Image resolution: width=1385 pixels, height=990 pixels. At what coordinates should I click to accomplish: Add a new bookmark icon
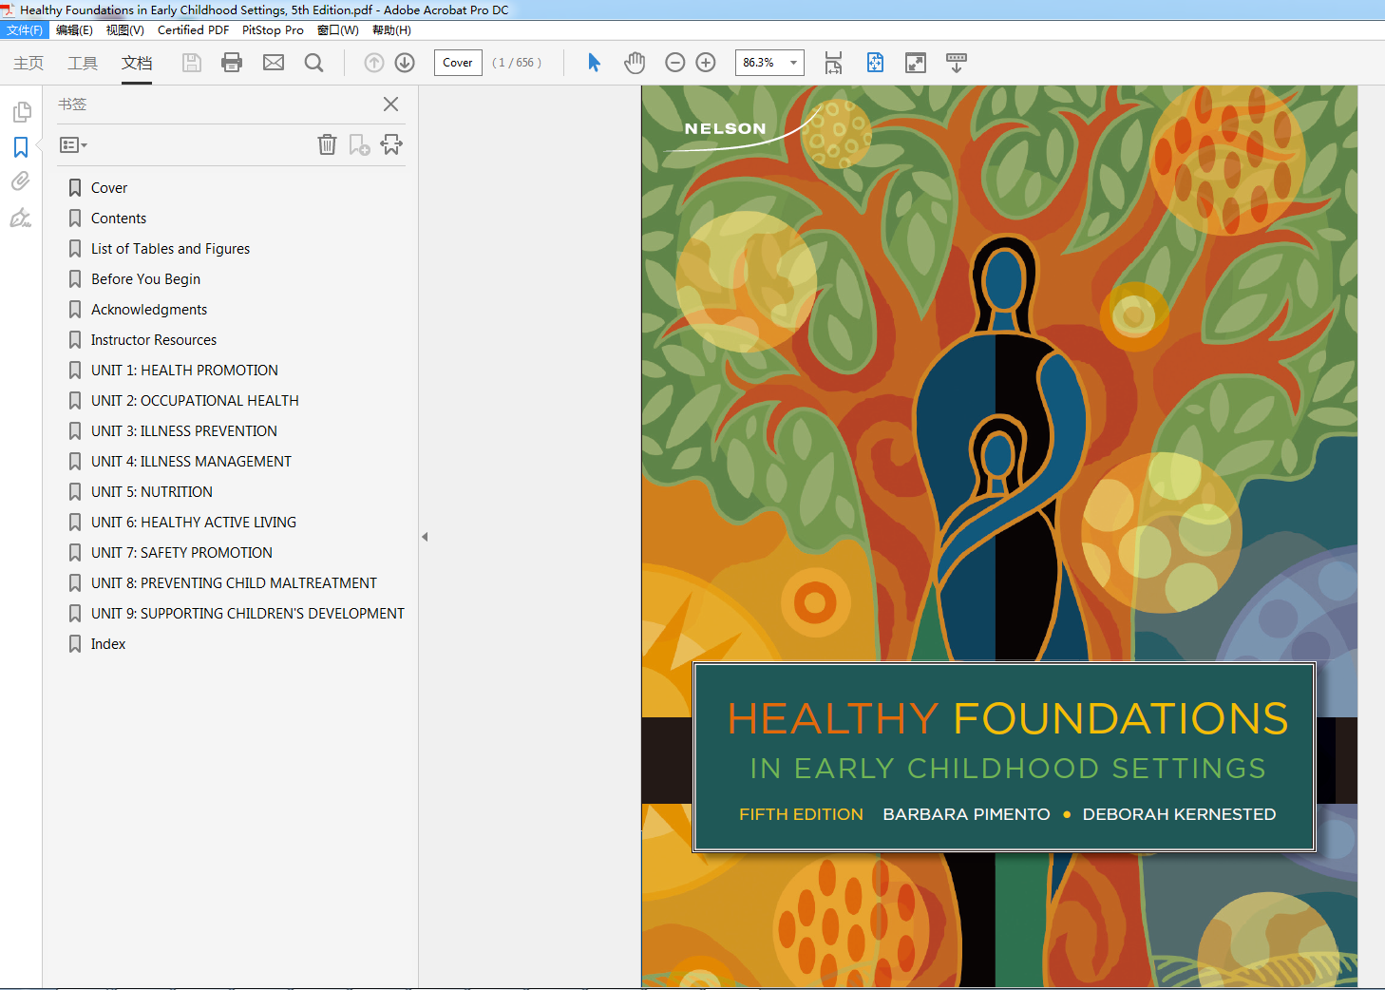coord(359,144)
